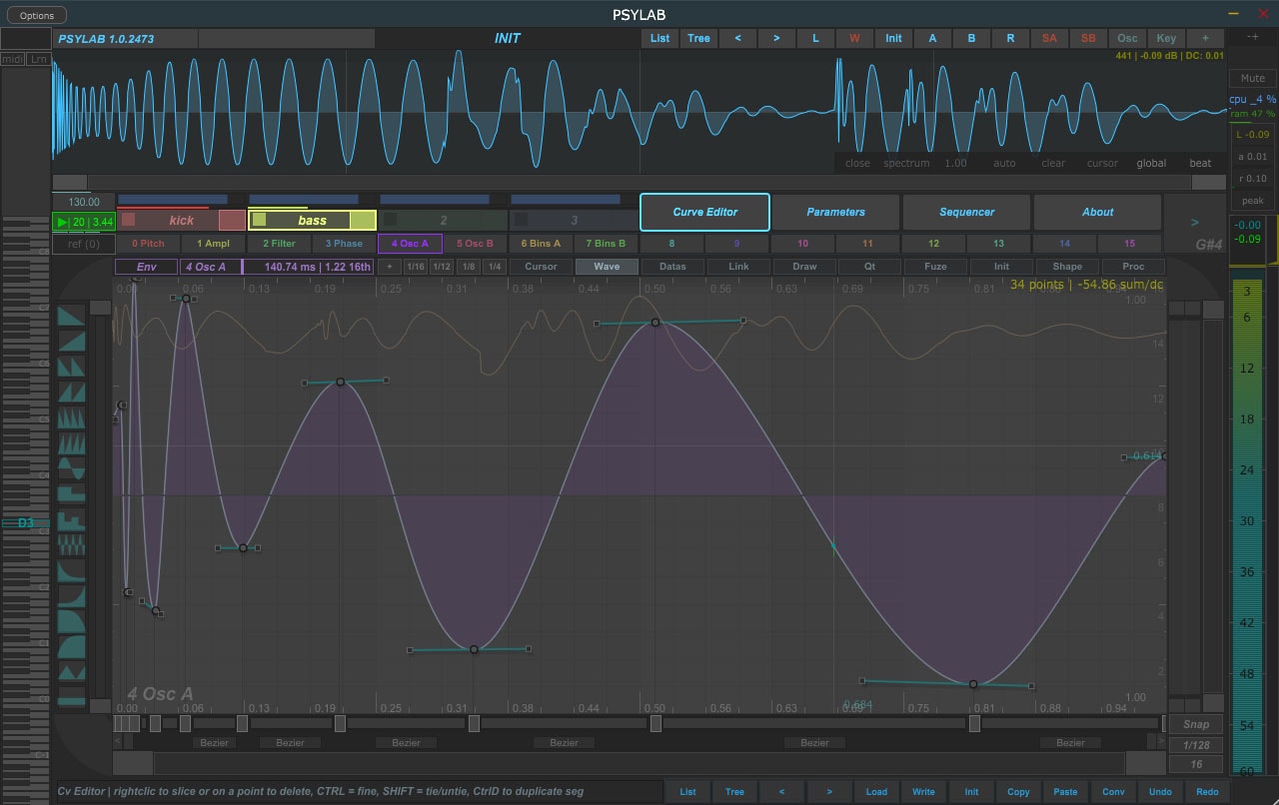This screenshot has height=805, width=1279.
Task: Toggle the Snap button
Action: coord(1195,724)
